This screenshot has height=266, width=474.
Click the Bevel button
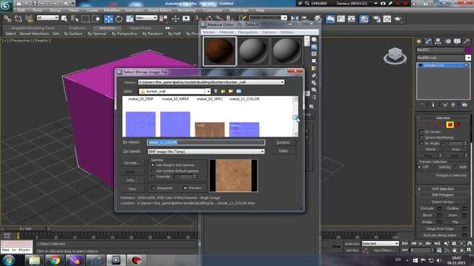[427, 215]
